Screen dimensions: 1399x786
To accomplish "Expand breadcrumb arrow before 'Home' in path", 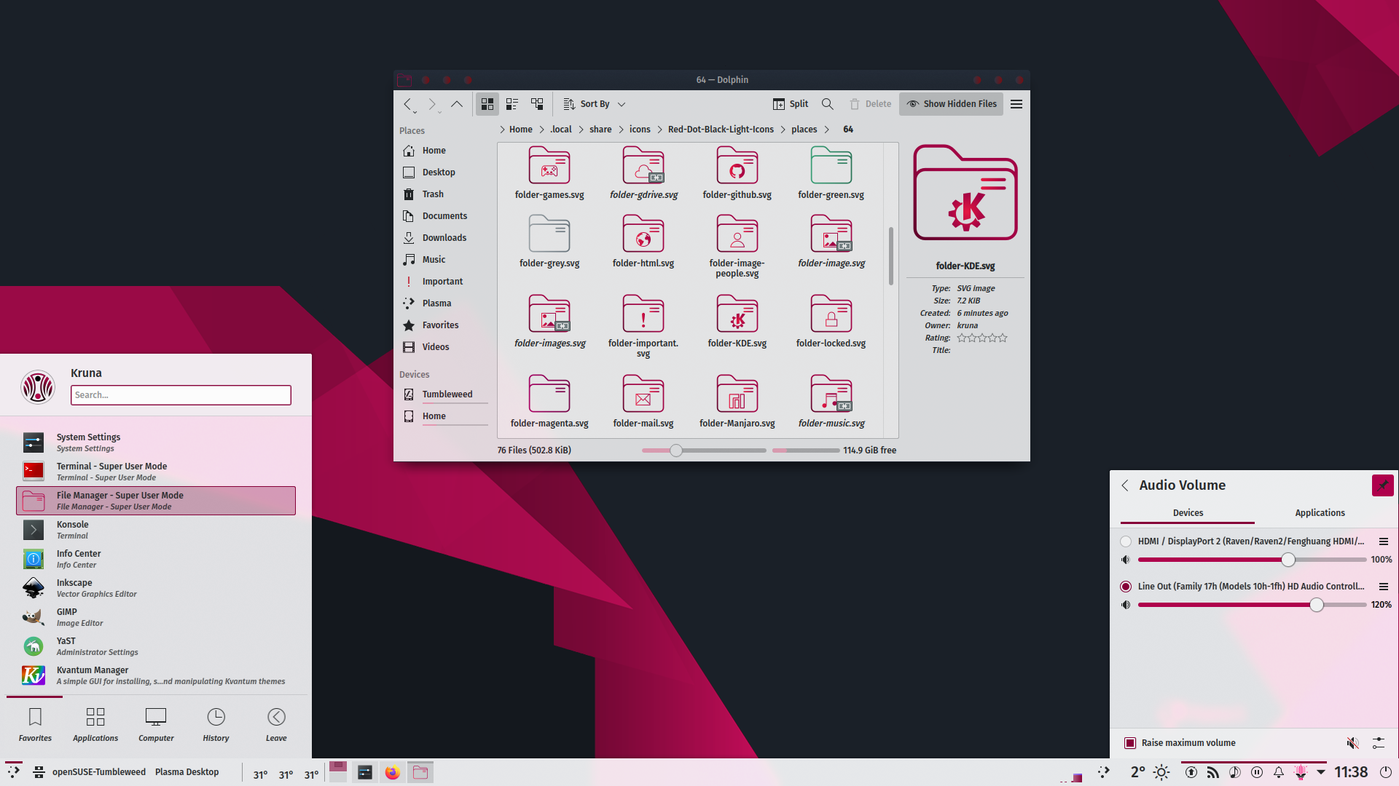I will [x=502, y=130].
